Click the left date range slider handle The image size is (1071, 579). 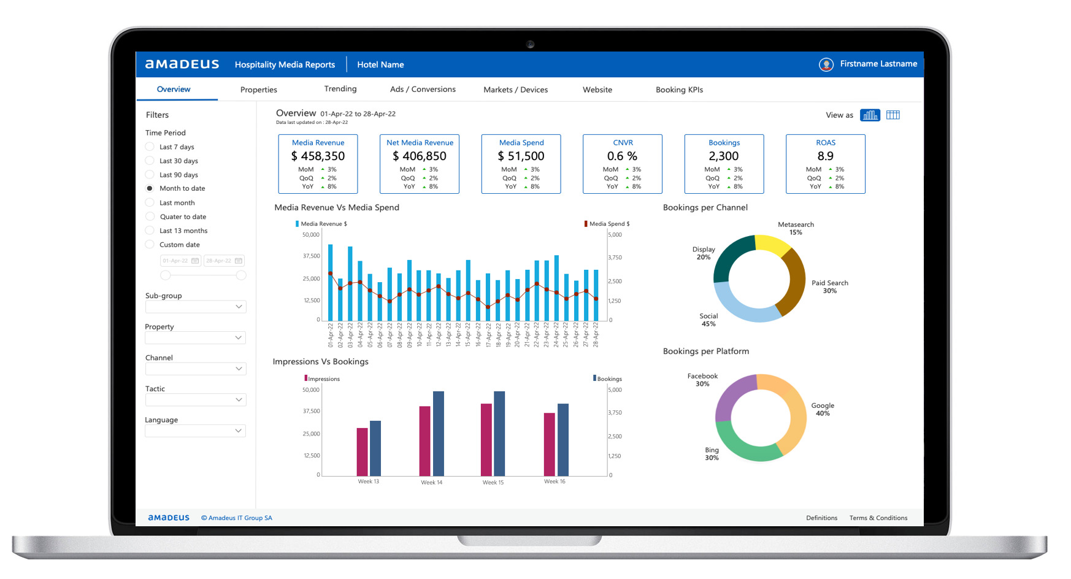click(x=166, y=275)
